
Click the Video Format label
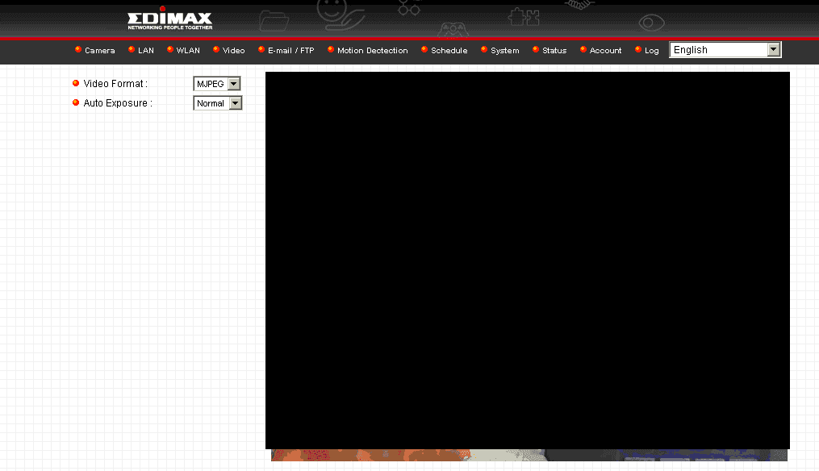pyautogui.click(x=115, y=84)
